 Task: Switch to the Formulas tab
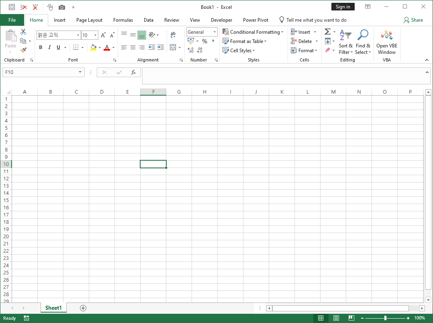pyautogui.click(x=123, y=20)
